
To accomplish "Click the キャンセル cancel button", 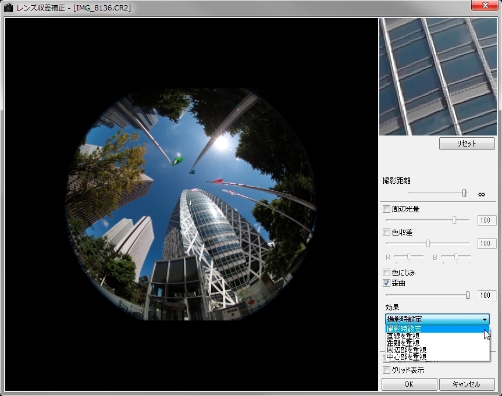I will tap(467, 384).
